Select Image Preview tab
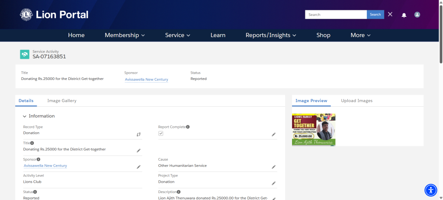Viewport: 443px width, 200px height. click(311, 101)
